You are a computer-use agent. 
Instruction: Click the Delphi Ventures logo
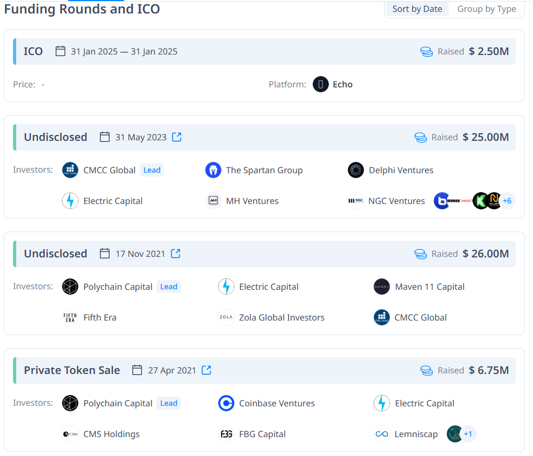tap(356, 170)
